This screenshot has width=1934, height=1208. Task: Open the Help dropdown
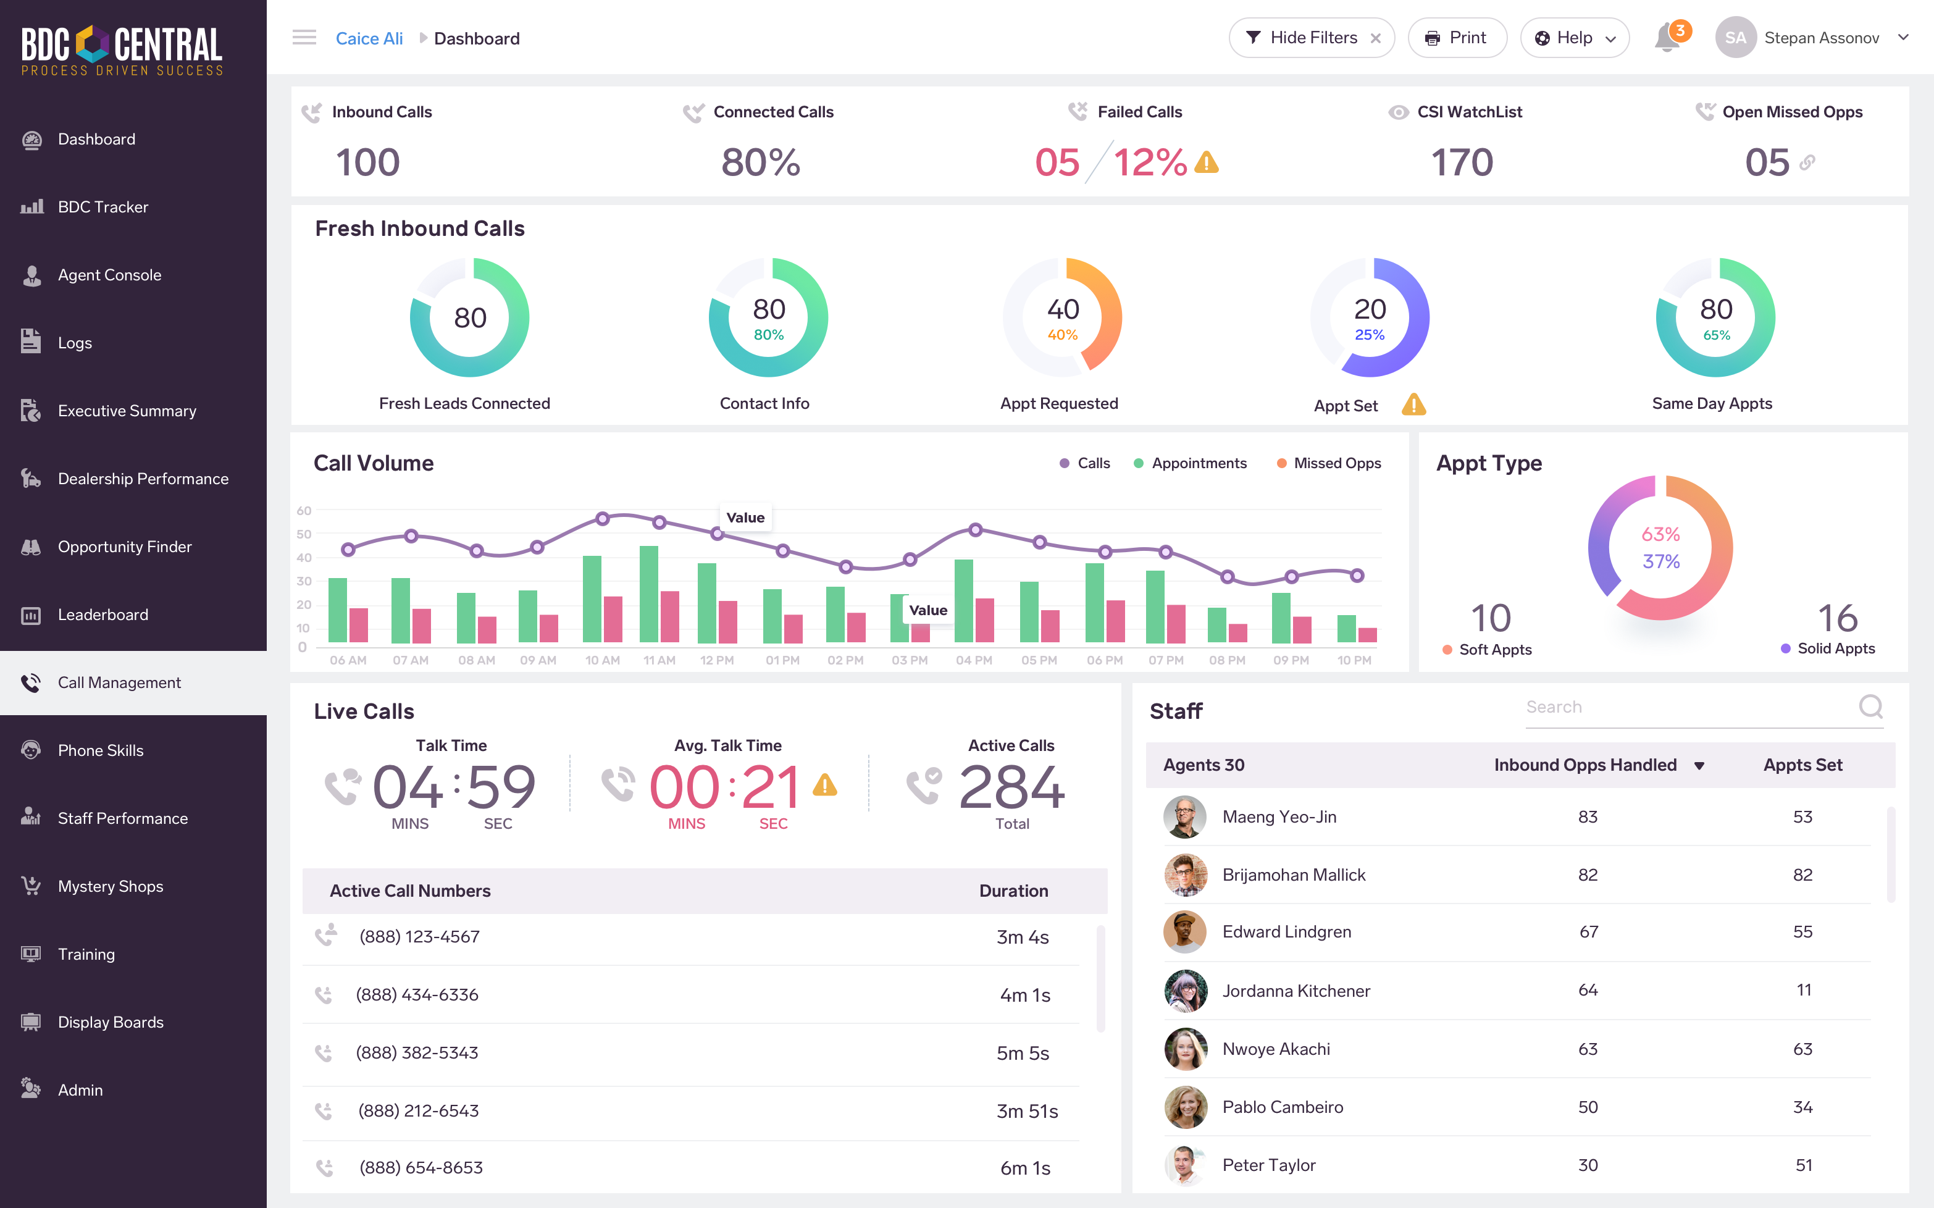click(x=1575, y=38)
